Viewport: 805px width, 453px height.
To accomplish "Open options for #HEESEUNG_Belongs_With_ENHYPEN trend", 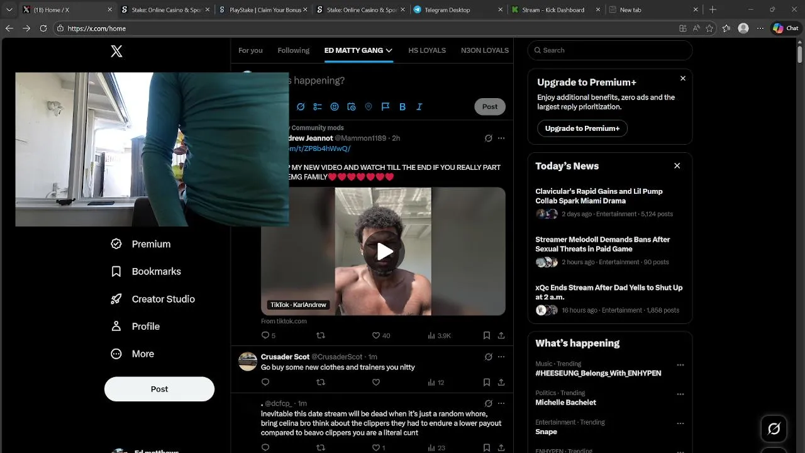I will pos(680,365).
